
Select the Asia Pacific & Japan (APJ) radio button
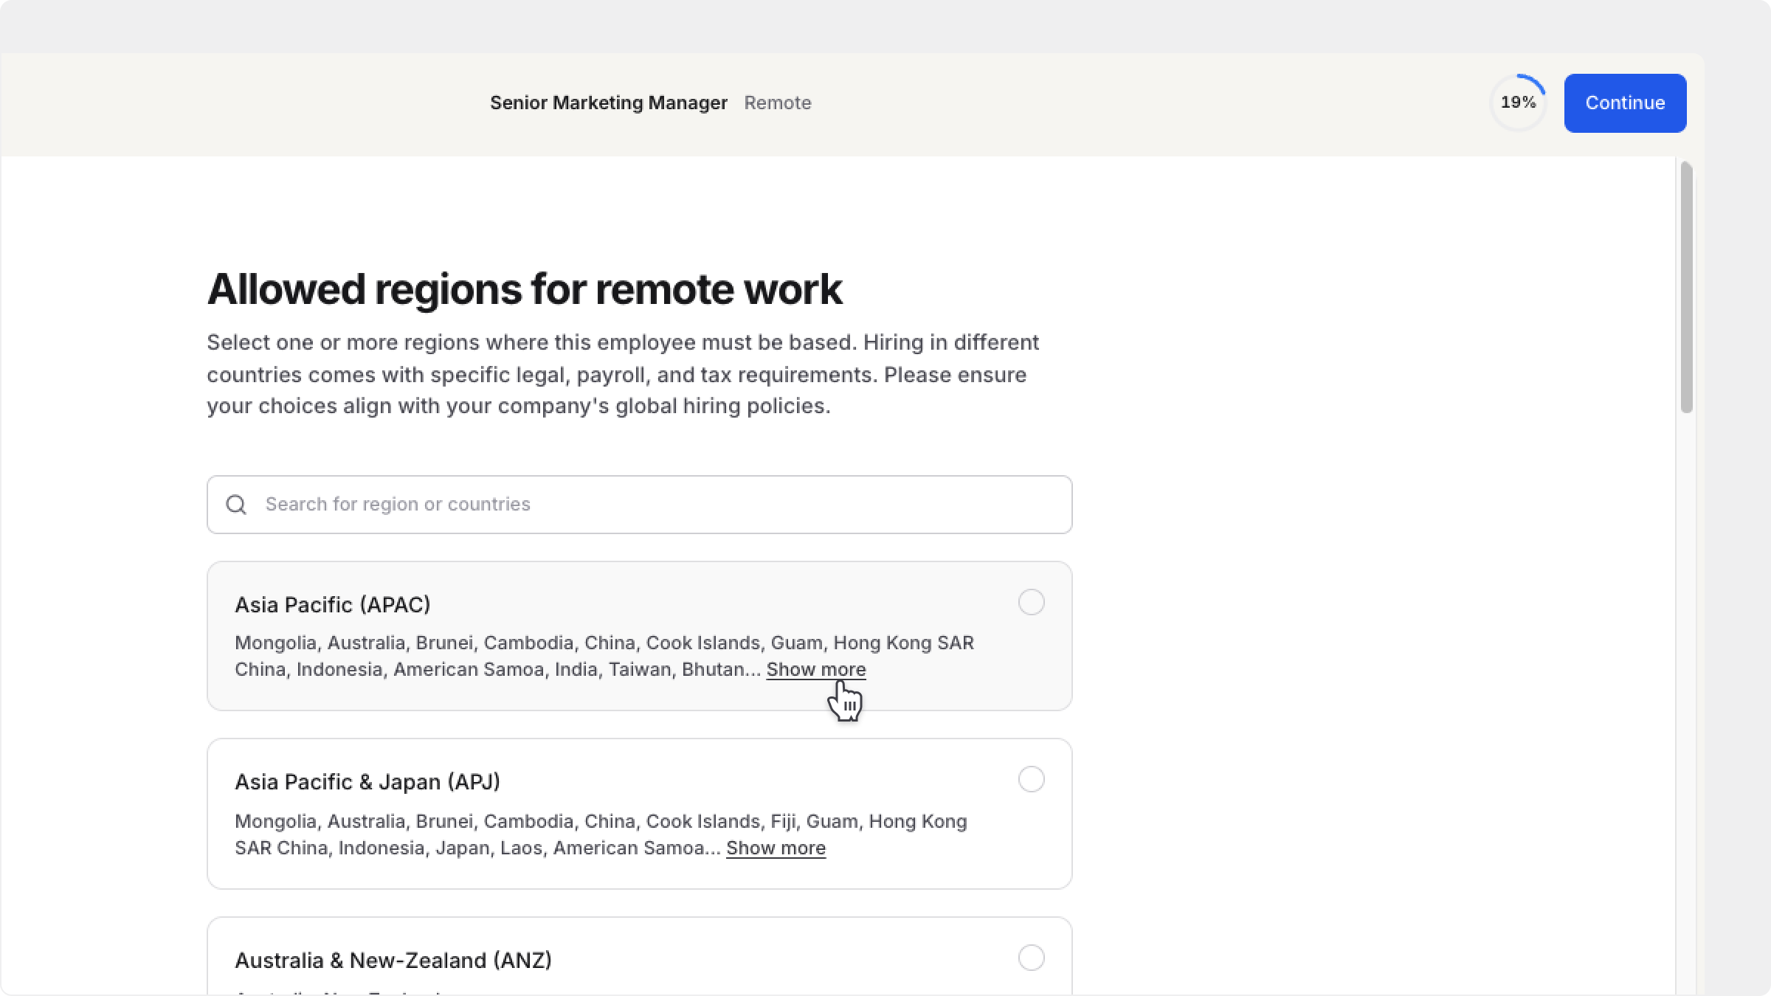[x=1031, y=779]
